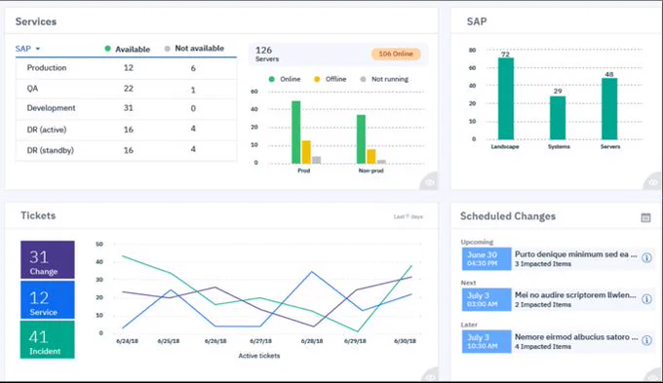
Task: Open the Scheduled Changes calendar icon
Action: point(645,217)
